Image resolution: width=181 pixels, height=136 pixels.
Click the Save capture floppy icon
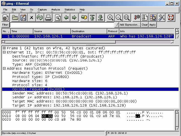pos(23,18)
